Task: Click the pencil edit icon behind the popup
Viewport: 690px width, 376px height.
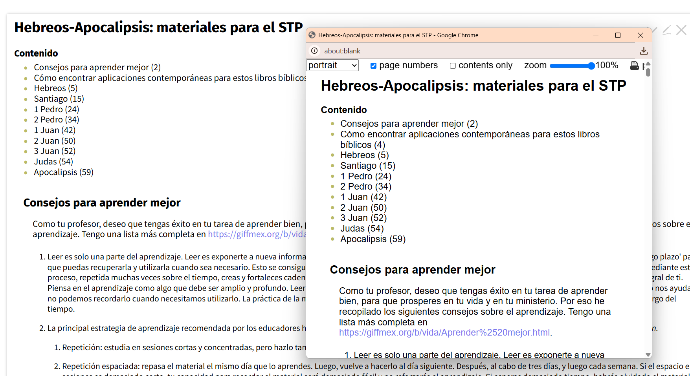Action: 666,30
